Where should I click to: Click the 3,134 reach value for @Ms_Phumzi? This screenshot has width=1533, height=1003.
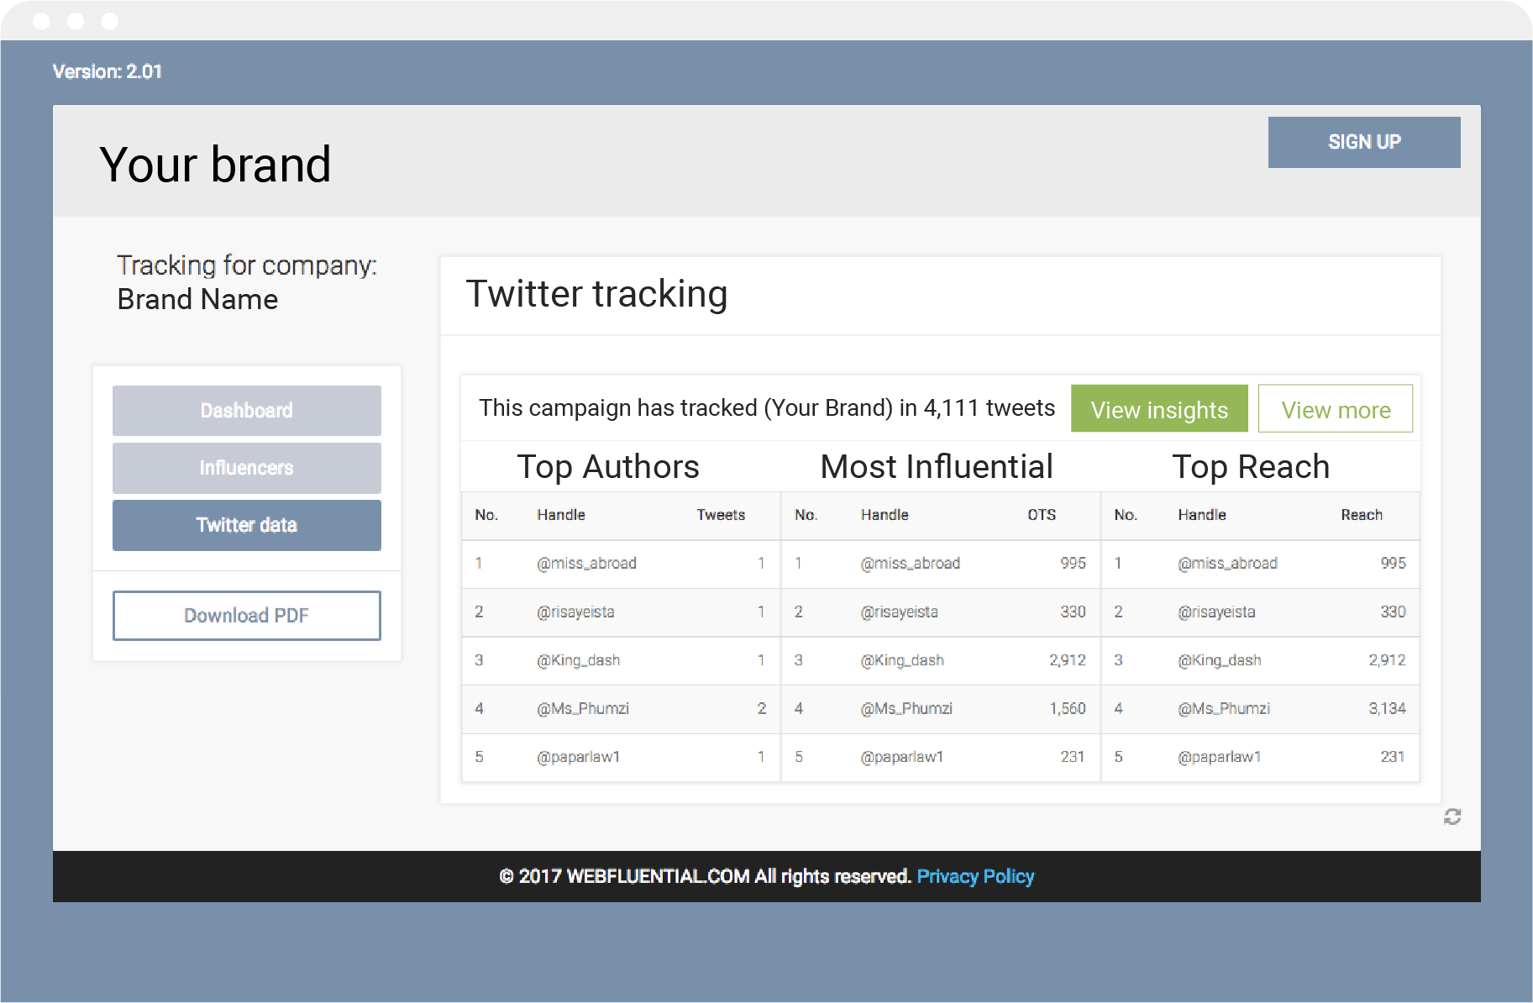click(x=1387, y=708)
